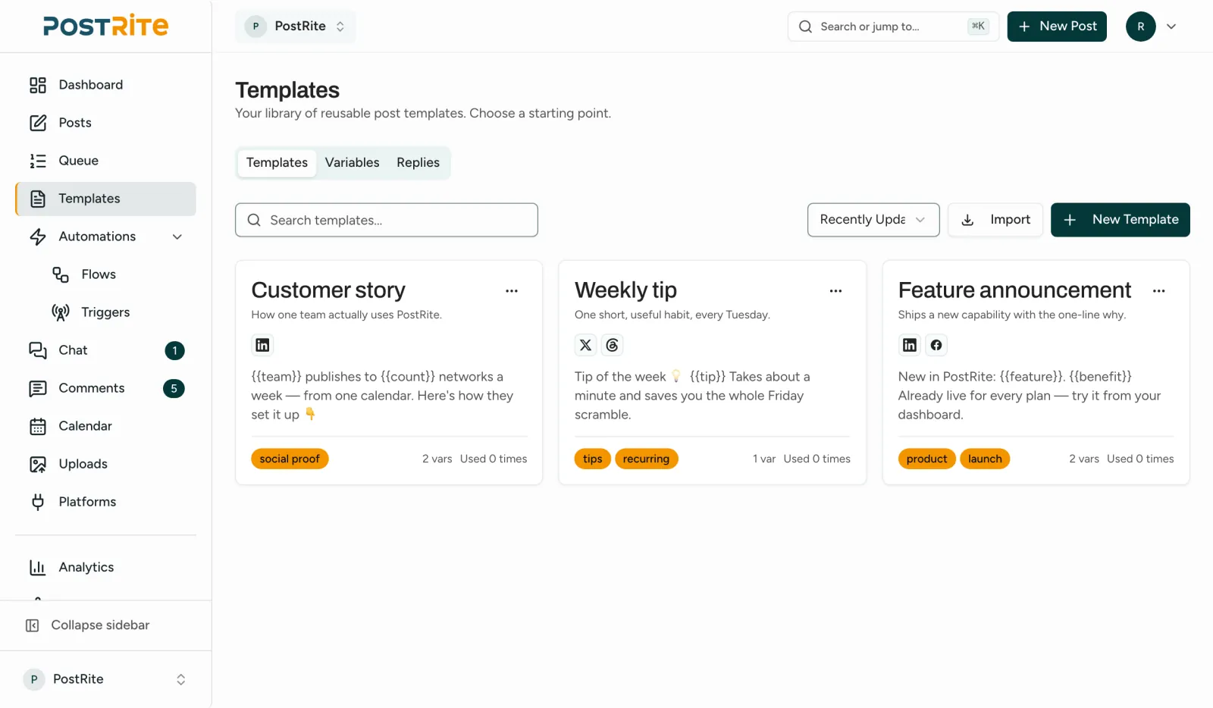
Task: Open more options for Customer story template
Action: click(x=512, y=291)
